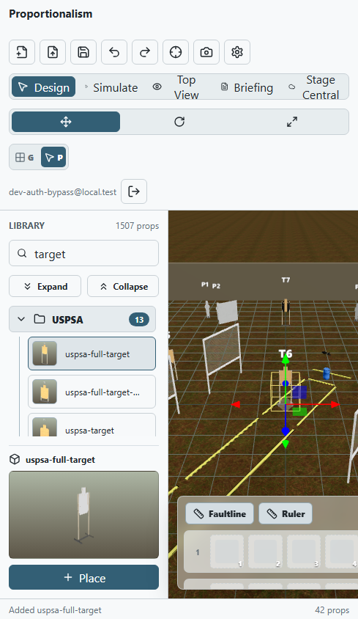Screen dimensions: 358x619
Task: Open the Stage Central tab
Action: [x=314, y=87]
